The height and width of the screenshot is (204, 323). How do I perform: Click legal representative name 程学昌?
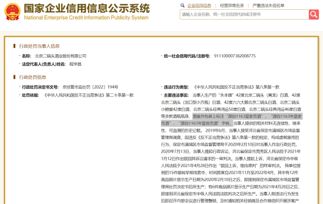75,64
